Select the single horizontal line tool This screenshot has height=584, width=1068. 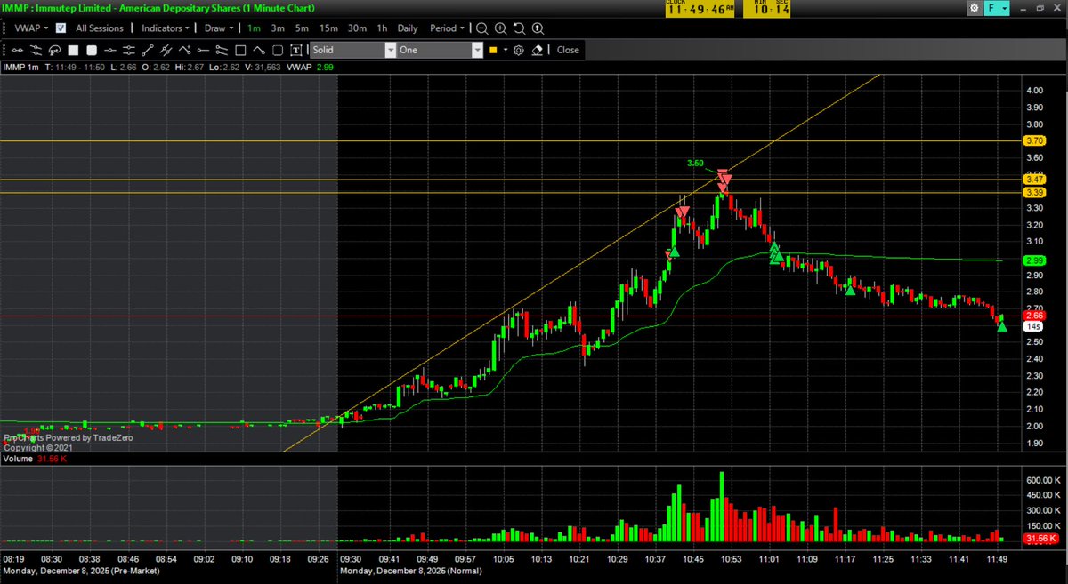[110, 50]
